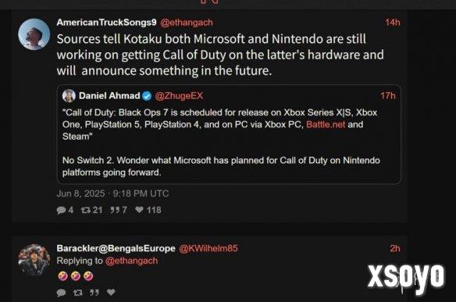The height and width of the screenshot is (302, 456).
Task: Reply to the KWilhelm85 tweet
Action: [x=62, y=293]
